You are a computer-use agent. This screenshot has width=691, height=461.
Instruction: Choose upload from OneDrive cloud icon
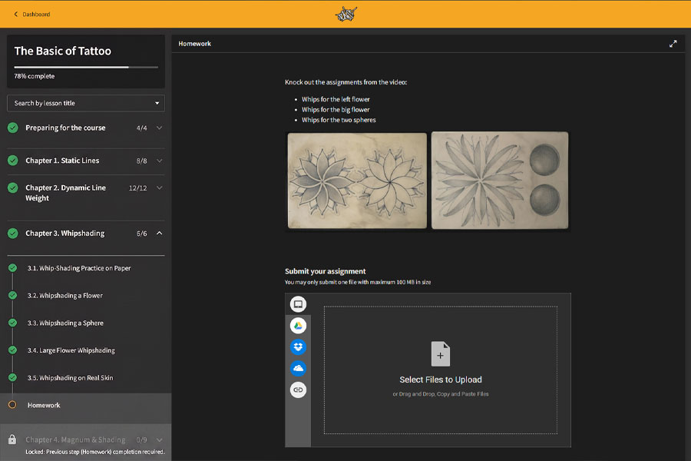pyautogui.click(x=299, y=368)
